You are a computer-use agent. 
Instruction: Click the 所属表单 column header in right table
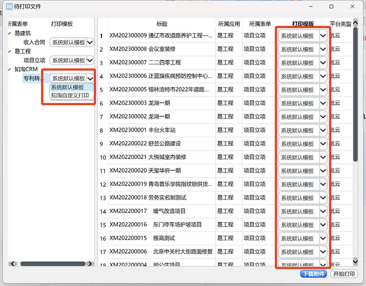click(x=260, y=24)
